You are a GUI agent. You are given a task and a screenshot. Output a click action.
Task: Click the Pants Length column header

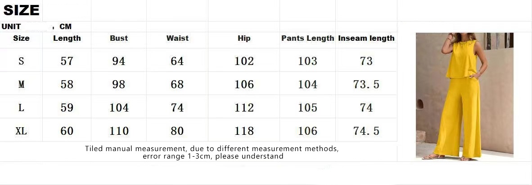point(308,39)
